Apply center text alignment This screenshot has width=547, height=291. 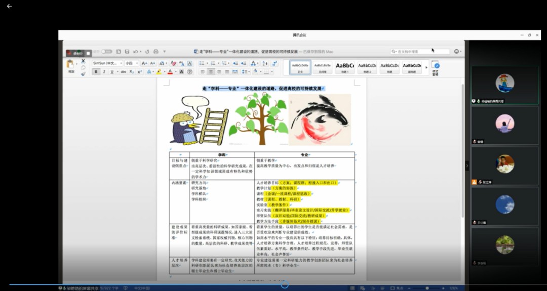[210, 72]
